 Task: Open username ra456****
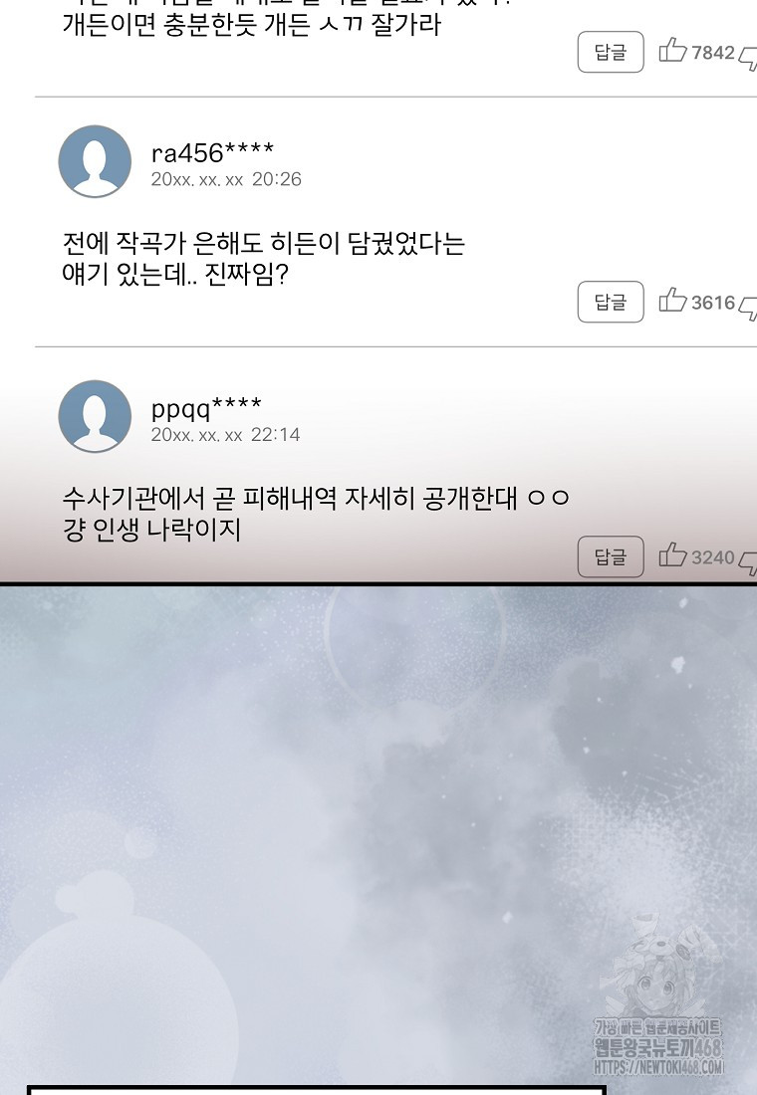pyautogui.click(x=212, y=152)
